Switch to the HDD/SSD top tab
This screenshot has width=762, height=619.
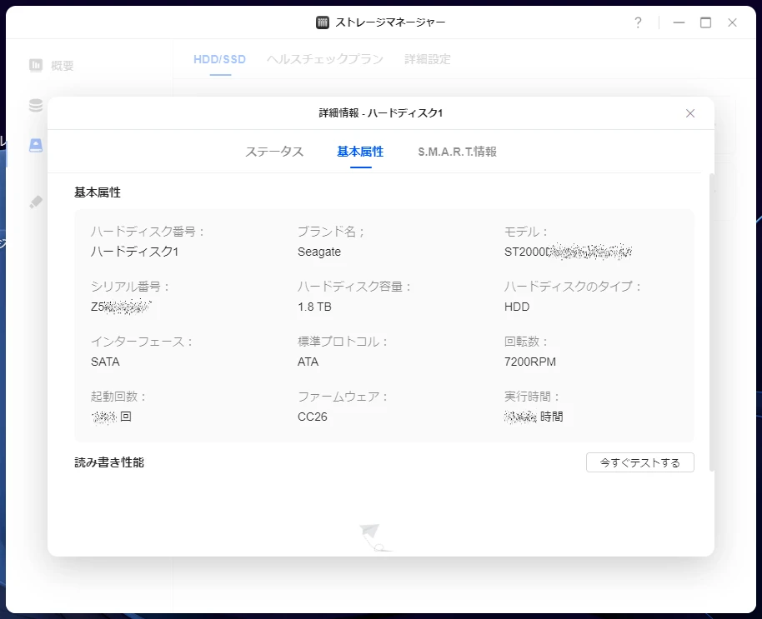click(219, 59)
